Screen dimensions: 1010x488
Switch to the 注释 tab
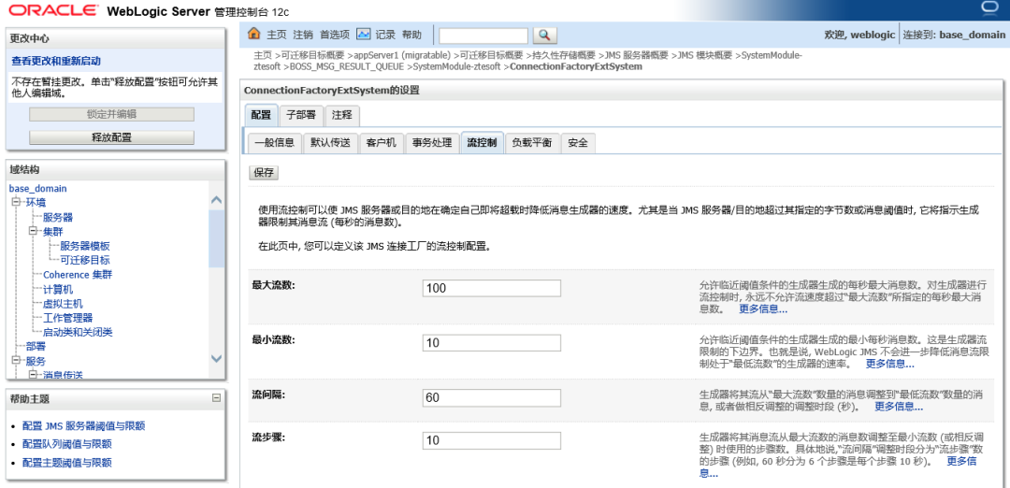(x=342, y=115)
